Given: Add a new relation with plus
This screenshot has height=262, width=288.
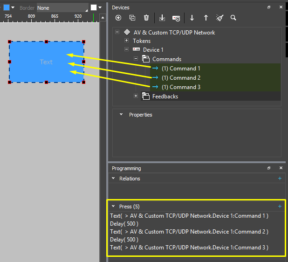Looking at the screenshot, I should pyautogui.click(x=280, y=179).
